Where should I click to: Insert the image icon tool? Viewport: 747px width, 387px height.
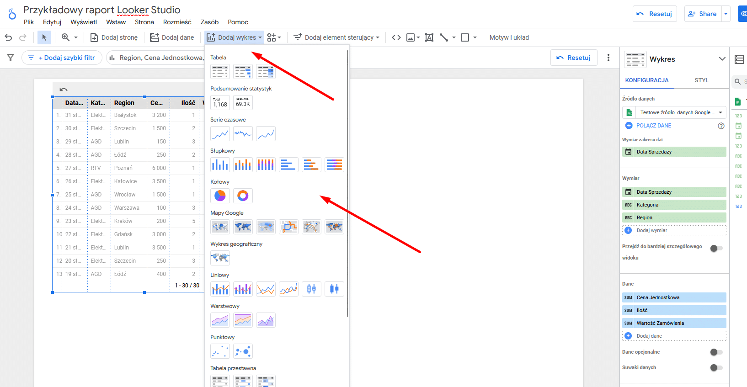pyautogui.click(x=411, y=37)
